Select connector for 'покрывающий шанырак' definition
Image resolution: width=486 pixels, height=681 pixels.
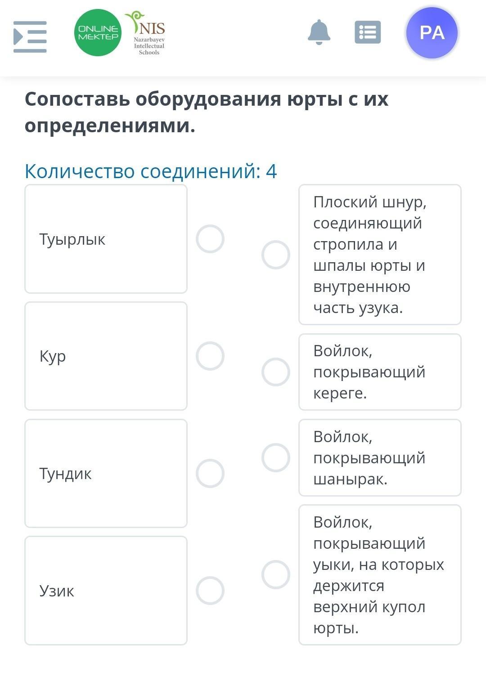tap(275, 457)
